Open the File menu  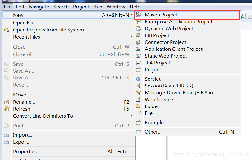tap(7, 7)
